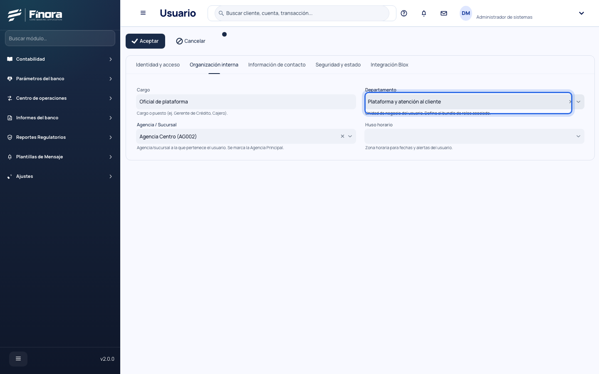The height and width of the screenshot is (374, 599).
Task: Click the Parámetros del banco icon
Action: coord(10,79)
